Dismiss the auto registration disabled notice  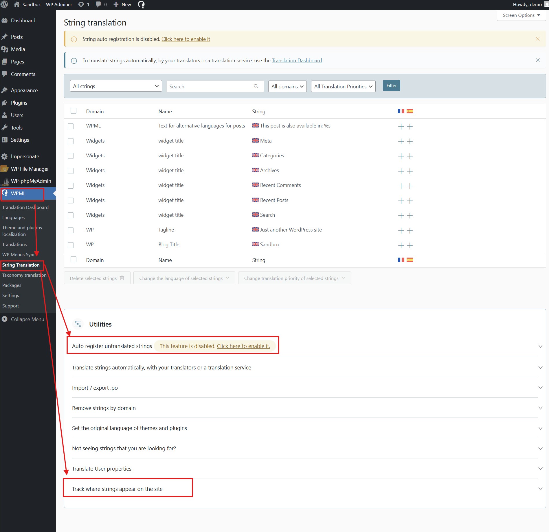538,39
